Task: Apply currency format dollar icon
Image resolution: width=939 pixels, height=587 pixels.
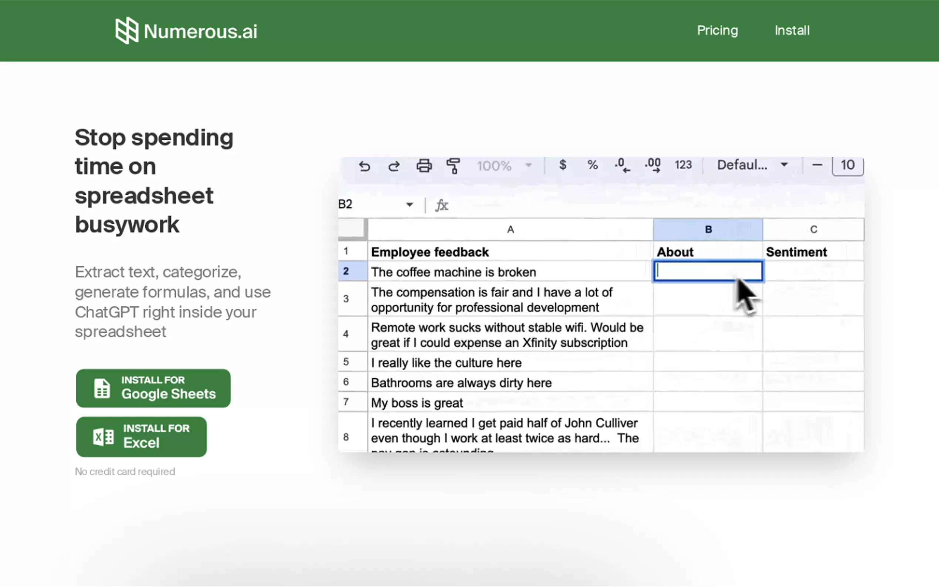Action: coord(562,165)
